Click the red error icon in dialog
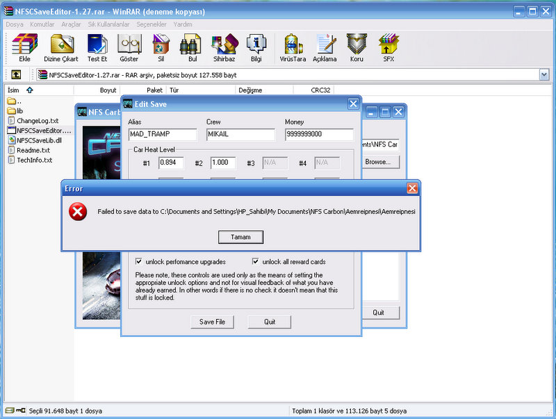The height and width of the screenshot is (419, 556). [78, 212]
